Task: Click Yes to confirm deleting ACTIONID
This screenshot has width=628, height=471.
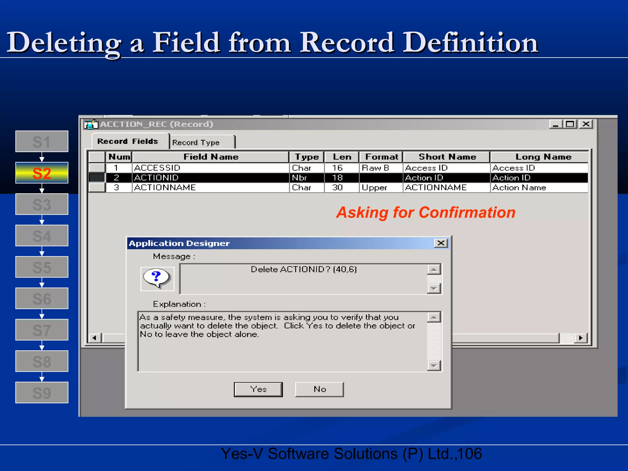Action: click(258, 389)
